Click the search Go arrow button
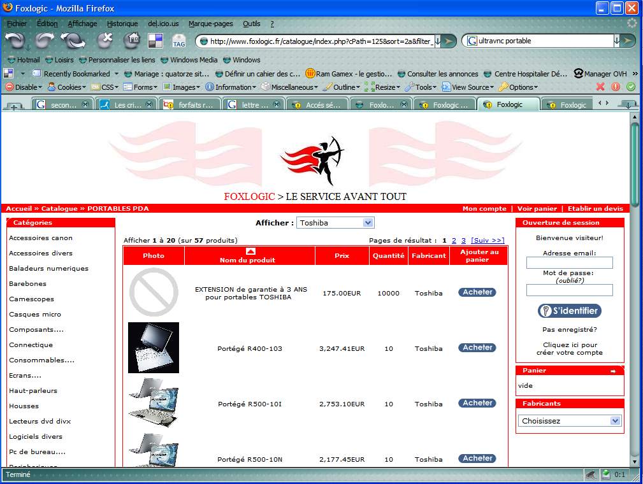The width and height of the screenshot is (643, 484). [x=628, y=41]
